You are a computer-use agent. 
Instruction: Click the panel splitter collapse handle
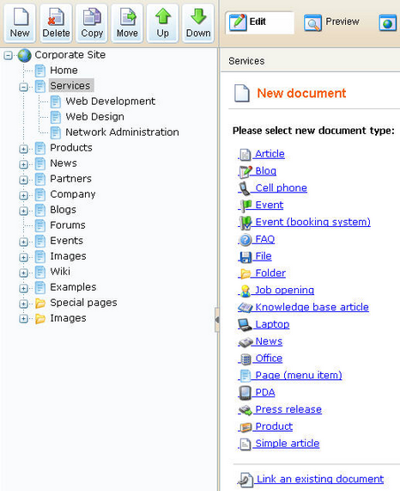pos(217,320)
